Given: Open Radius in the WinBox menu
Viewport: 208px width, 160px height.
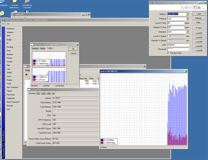Looking at the screenshot, I should pyautogui.click(x=14, y=80).
